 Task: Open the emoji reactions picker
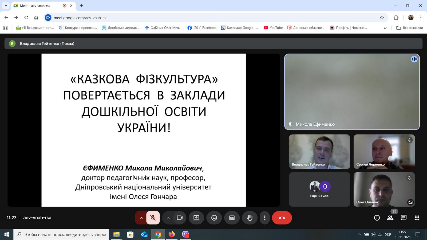[214, 218]
